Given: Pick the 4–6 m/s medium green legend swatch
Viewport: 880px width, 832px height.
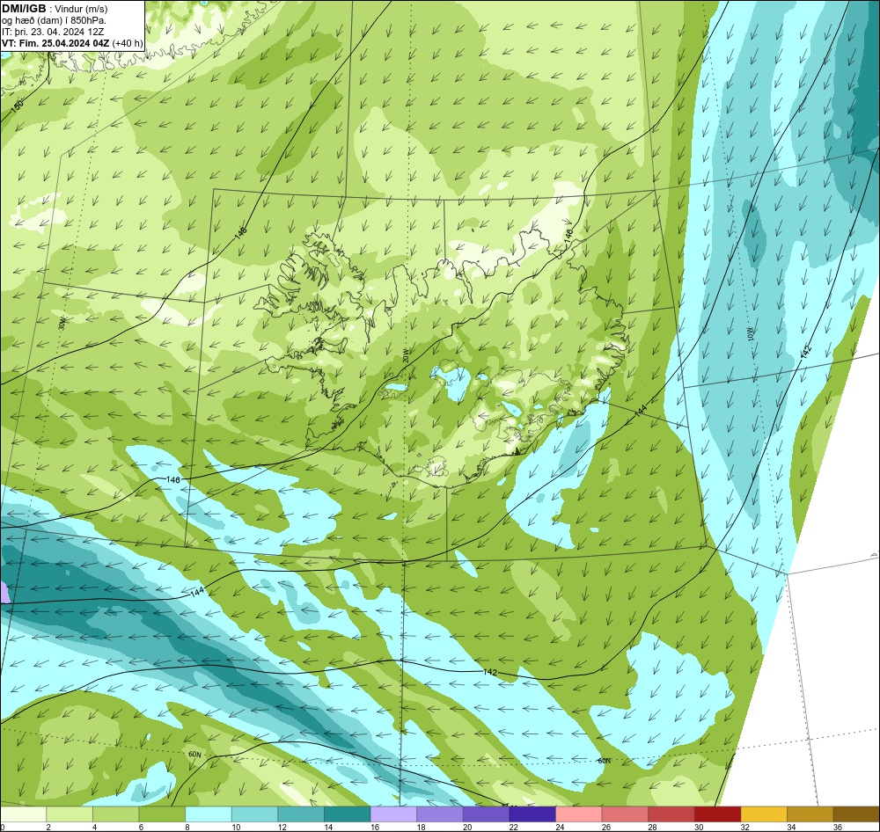Looking at the screenshot, I should tap(115, 814).
